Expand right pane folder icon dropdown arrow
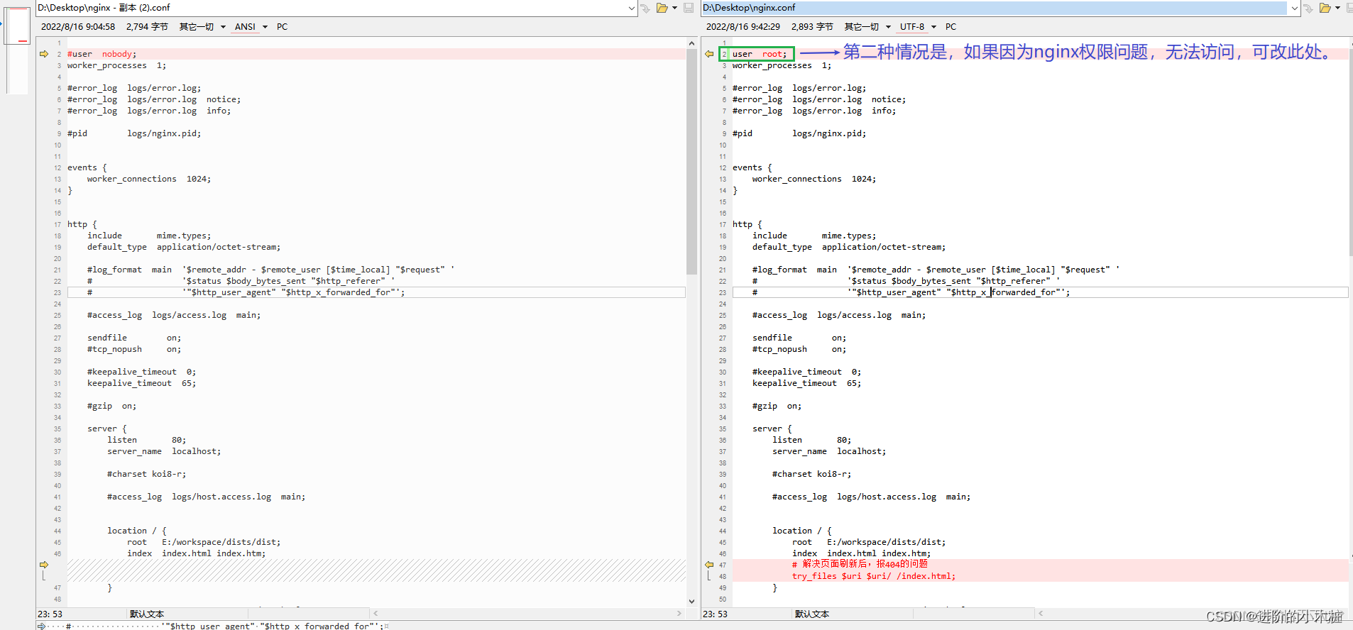 (x=1338, y=8)
